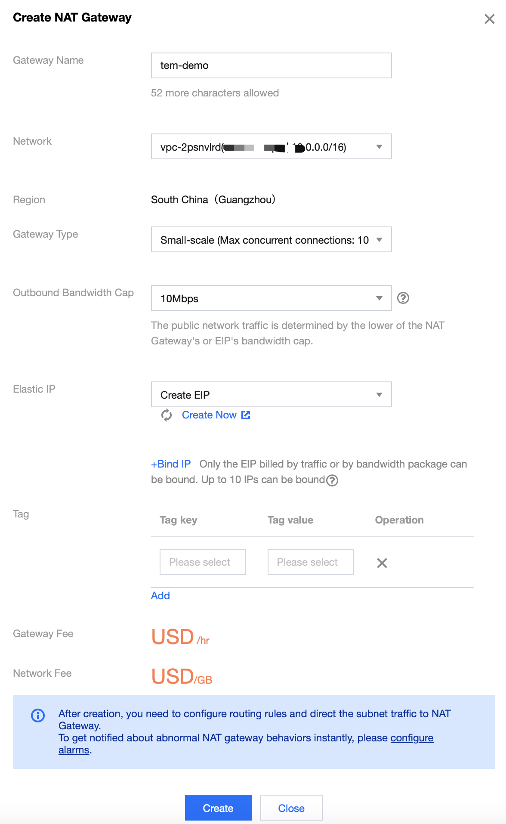The width and height of the screenshot is (506, 824).
Task: Open the Outbound Bandwidth Cap dropdown
Action: [271, 298]
